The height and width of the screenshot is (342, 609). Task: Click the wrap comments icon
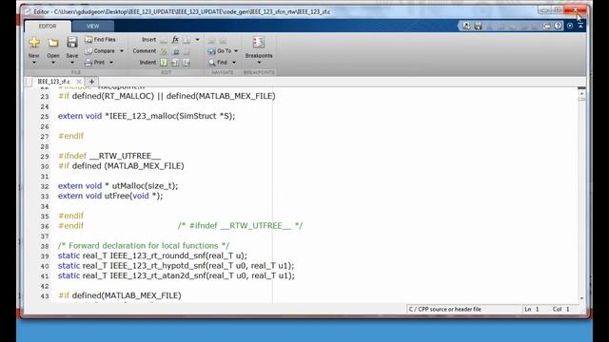coord(187,50)
